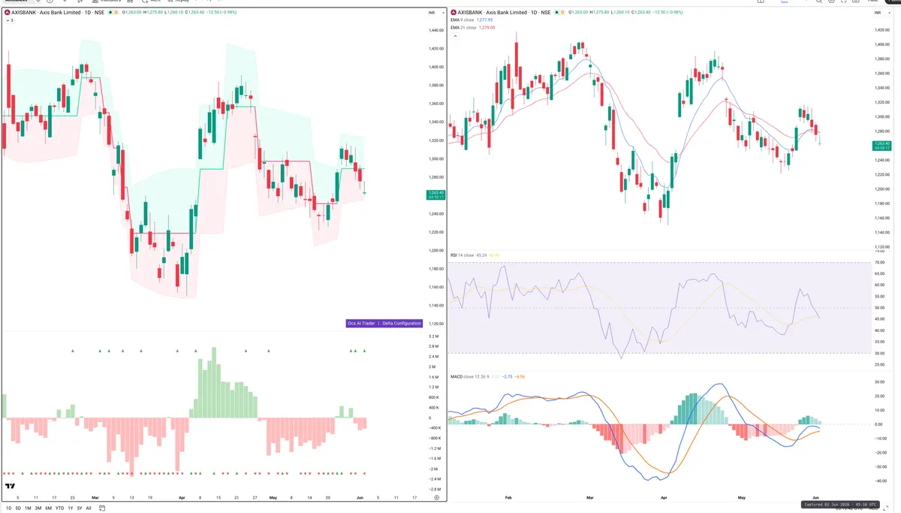Select the 1M date range
Viewport: 901px width, 513px height.
pos(28,508)
